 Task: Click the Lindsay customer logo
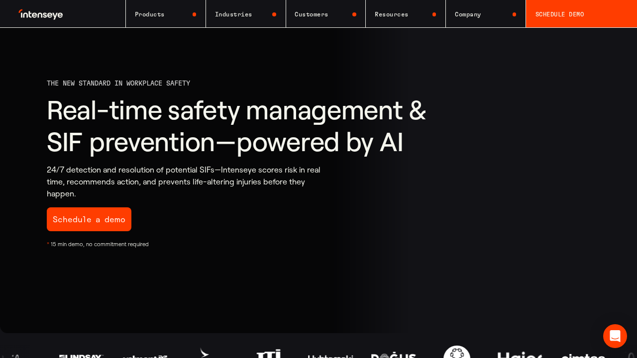(81, 356)
